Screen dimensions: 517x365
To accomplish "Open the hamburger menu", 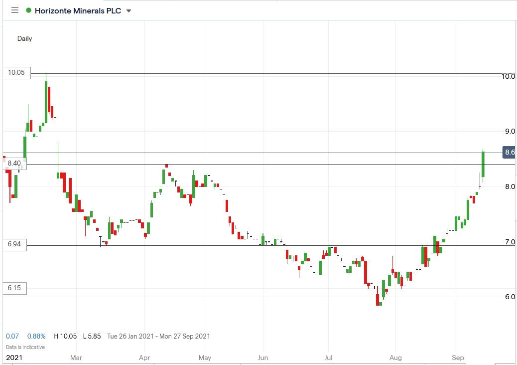I will (x=14, y=10).
